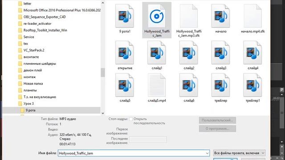
Task: Click the MP3 аудио file type text
Action: 68,119
